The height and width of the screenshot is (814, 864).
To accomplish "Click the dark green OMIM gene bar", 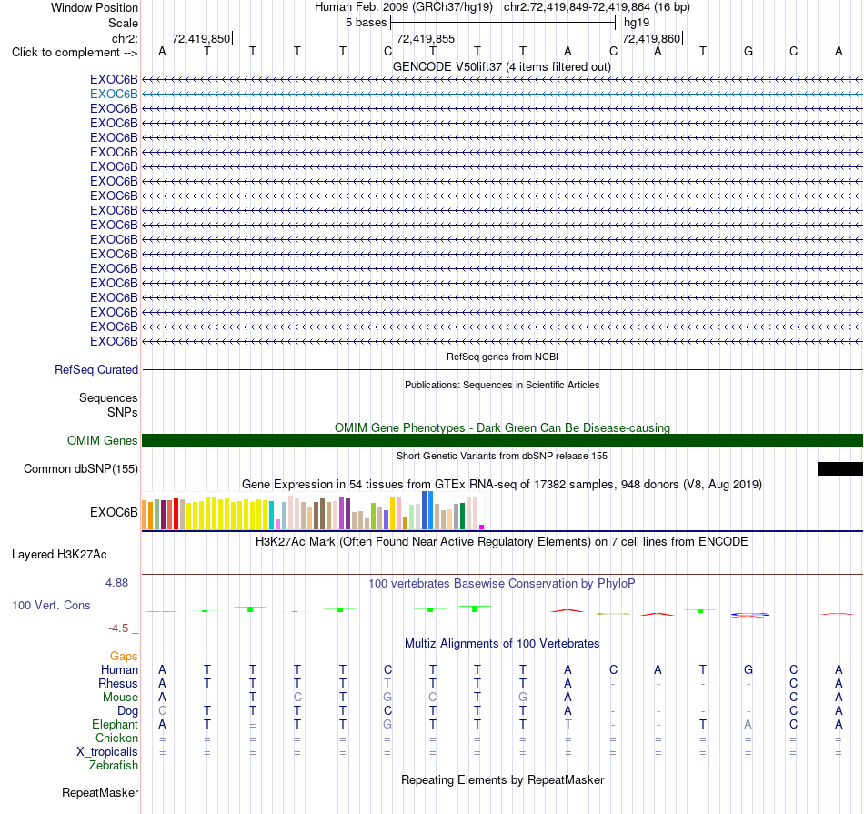I will pos(502,440).
